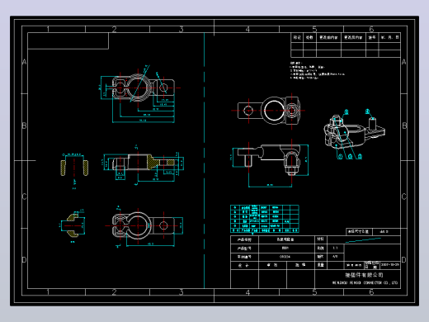Click the '更改前内容' revision table header
Viewport: 429px width, 322px height.
(328, 37)
